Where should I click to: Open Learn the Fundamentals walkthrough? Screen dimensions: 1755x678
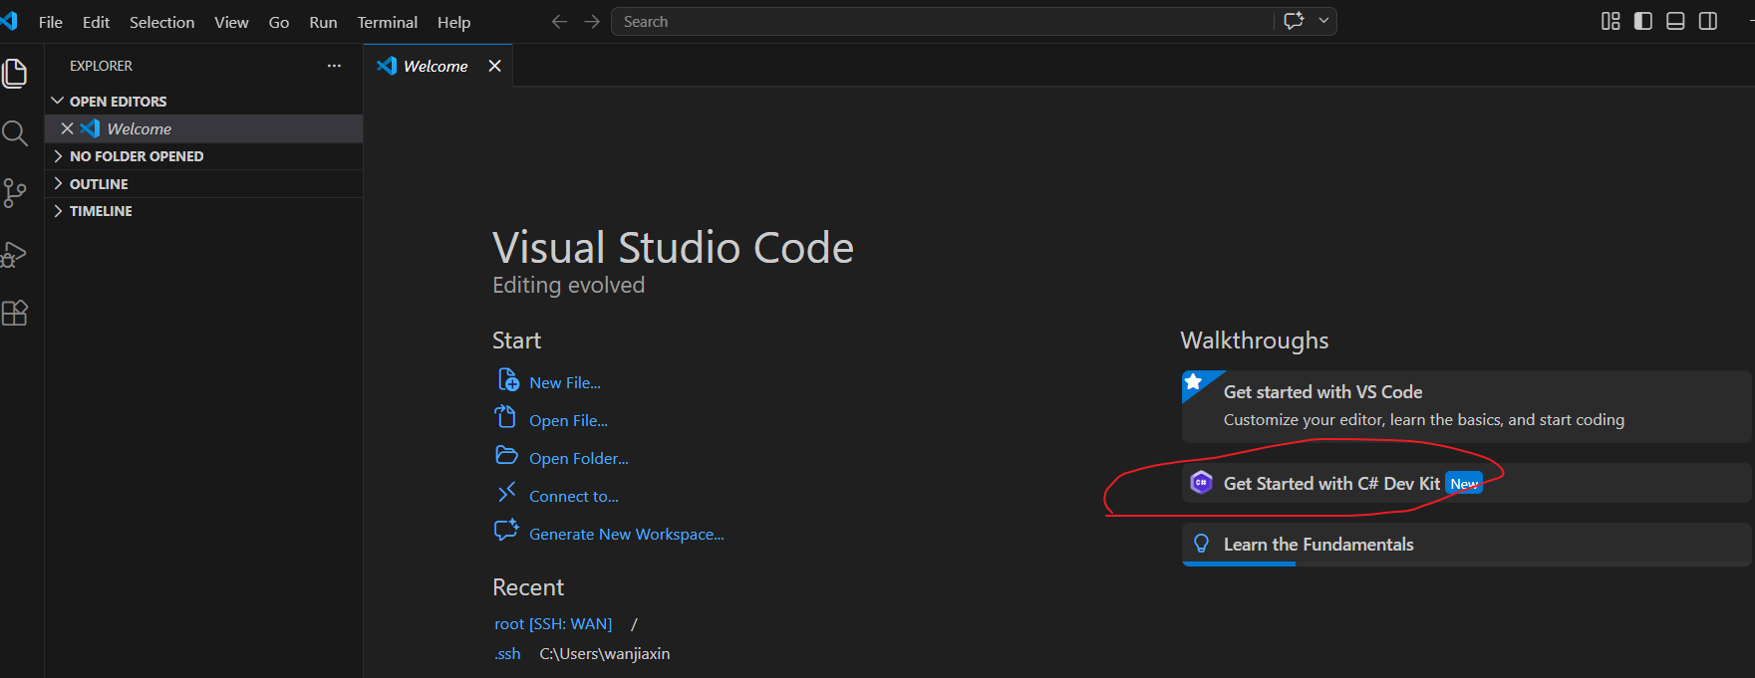tap(1466, 545)
